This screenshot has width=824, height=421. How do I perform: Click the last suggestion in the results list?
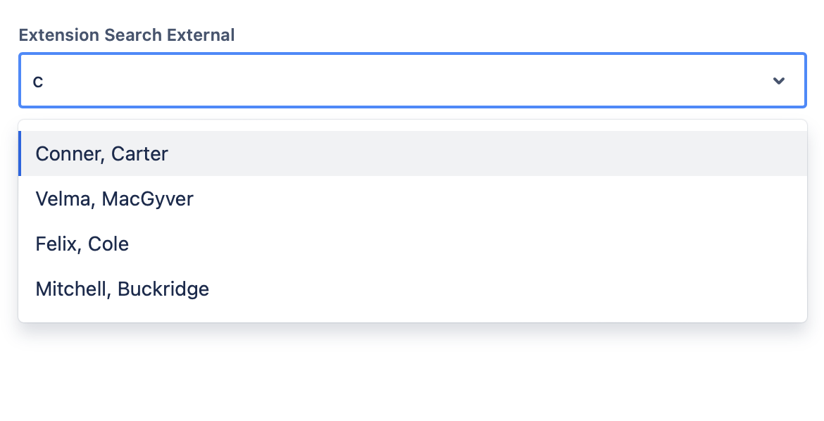(122, 289)
